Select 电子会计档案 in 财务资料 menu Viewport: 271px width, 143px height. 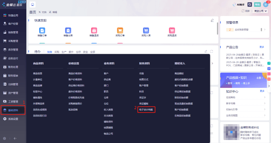[147, 110]
